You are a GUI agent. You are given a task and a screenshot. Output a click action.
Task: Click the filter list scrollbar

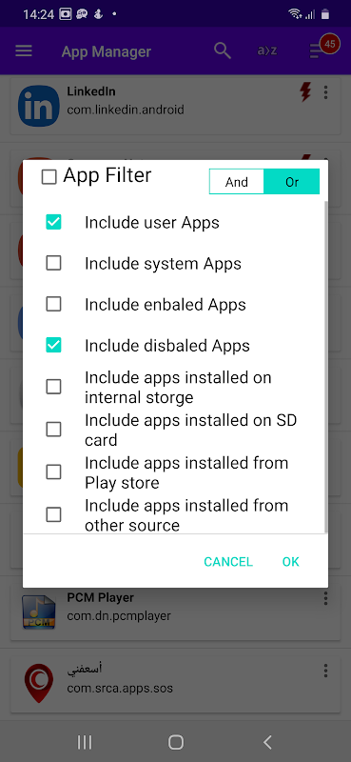[x=325, y=367]
